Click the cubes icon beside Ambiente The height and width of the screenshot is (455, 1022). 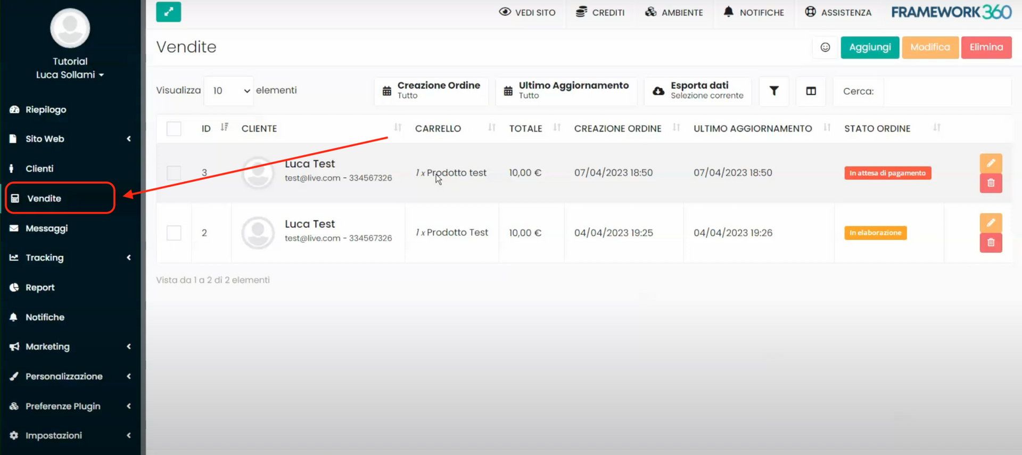click(650, 12)
